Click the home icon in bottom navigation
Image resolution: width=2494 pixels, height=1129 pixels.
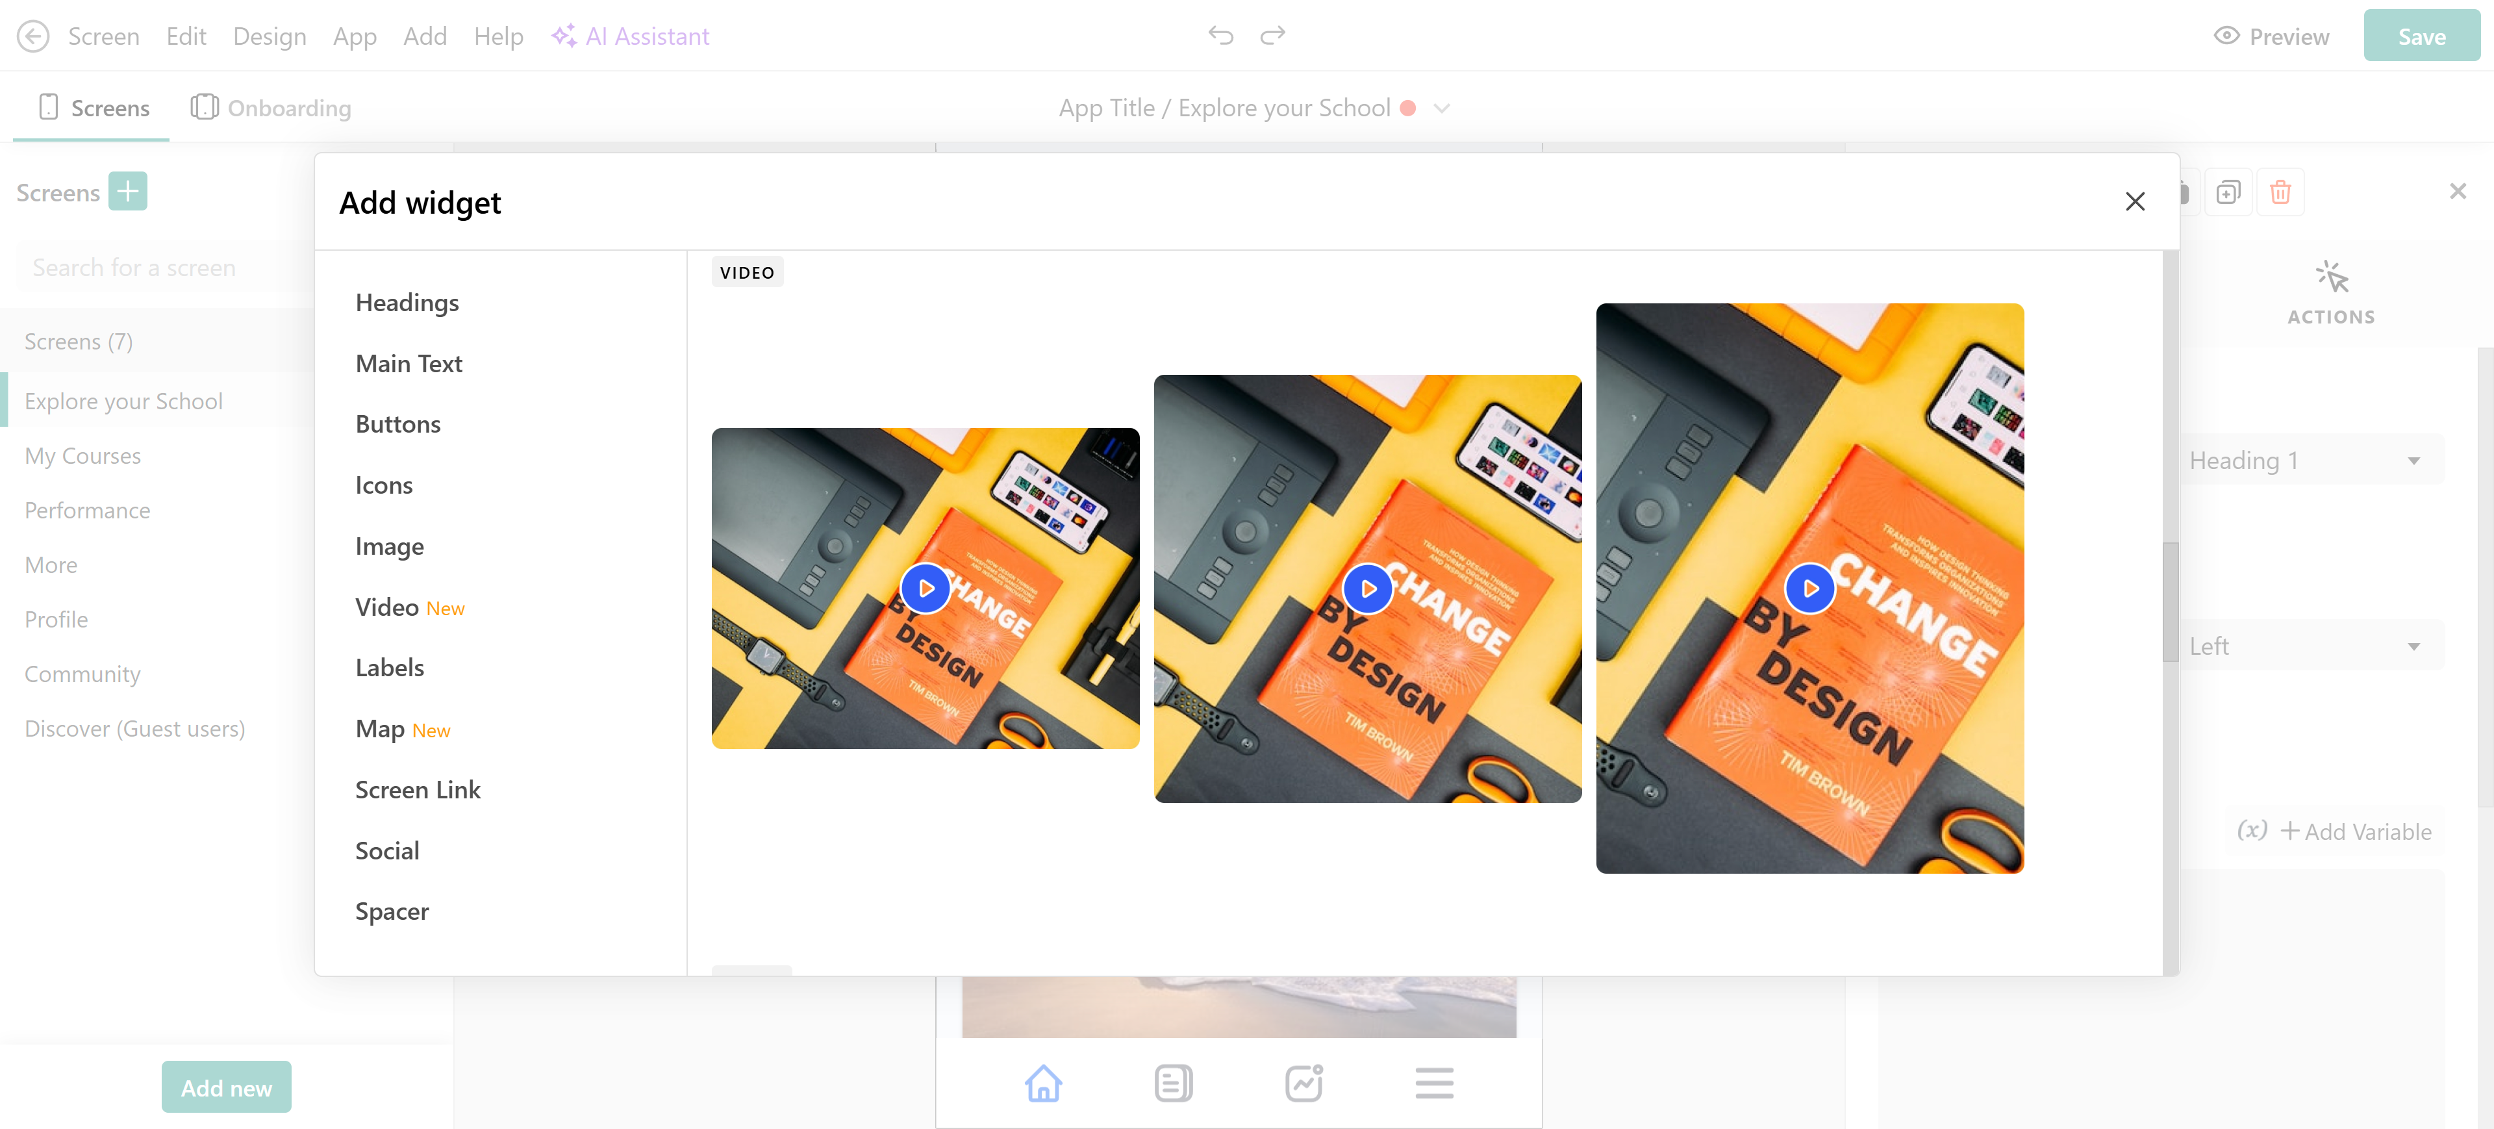pos(1042,1082)
